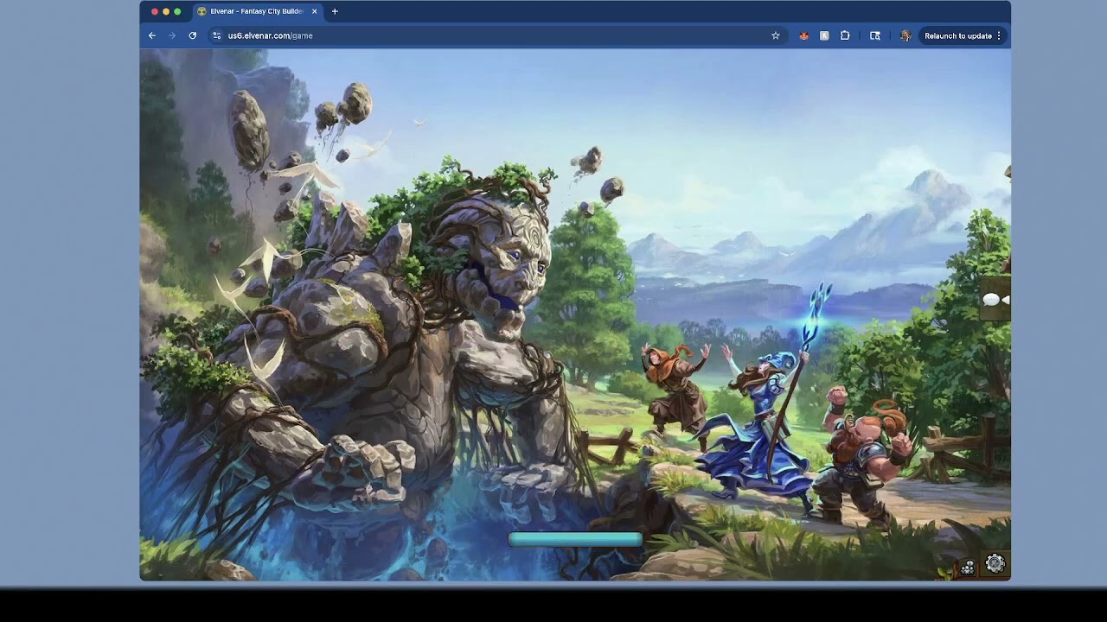The width and height of the screenshot is (1107, 622).
Task: Open a new browser tab
Action: 335,11
